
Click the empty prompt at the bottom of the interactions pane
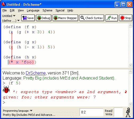[4, 103]
